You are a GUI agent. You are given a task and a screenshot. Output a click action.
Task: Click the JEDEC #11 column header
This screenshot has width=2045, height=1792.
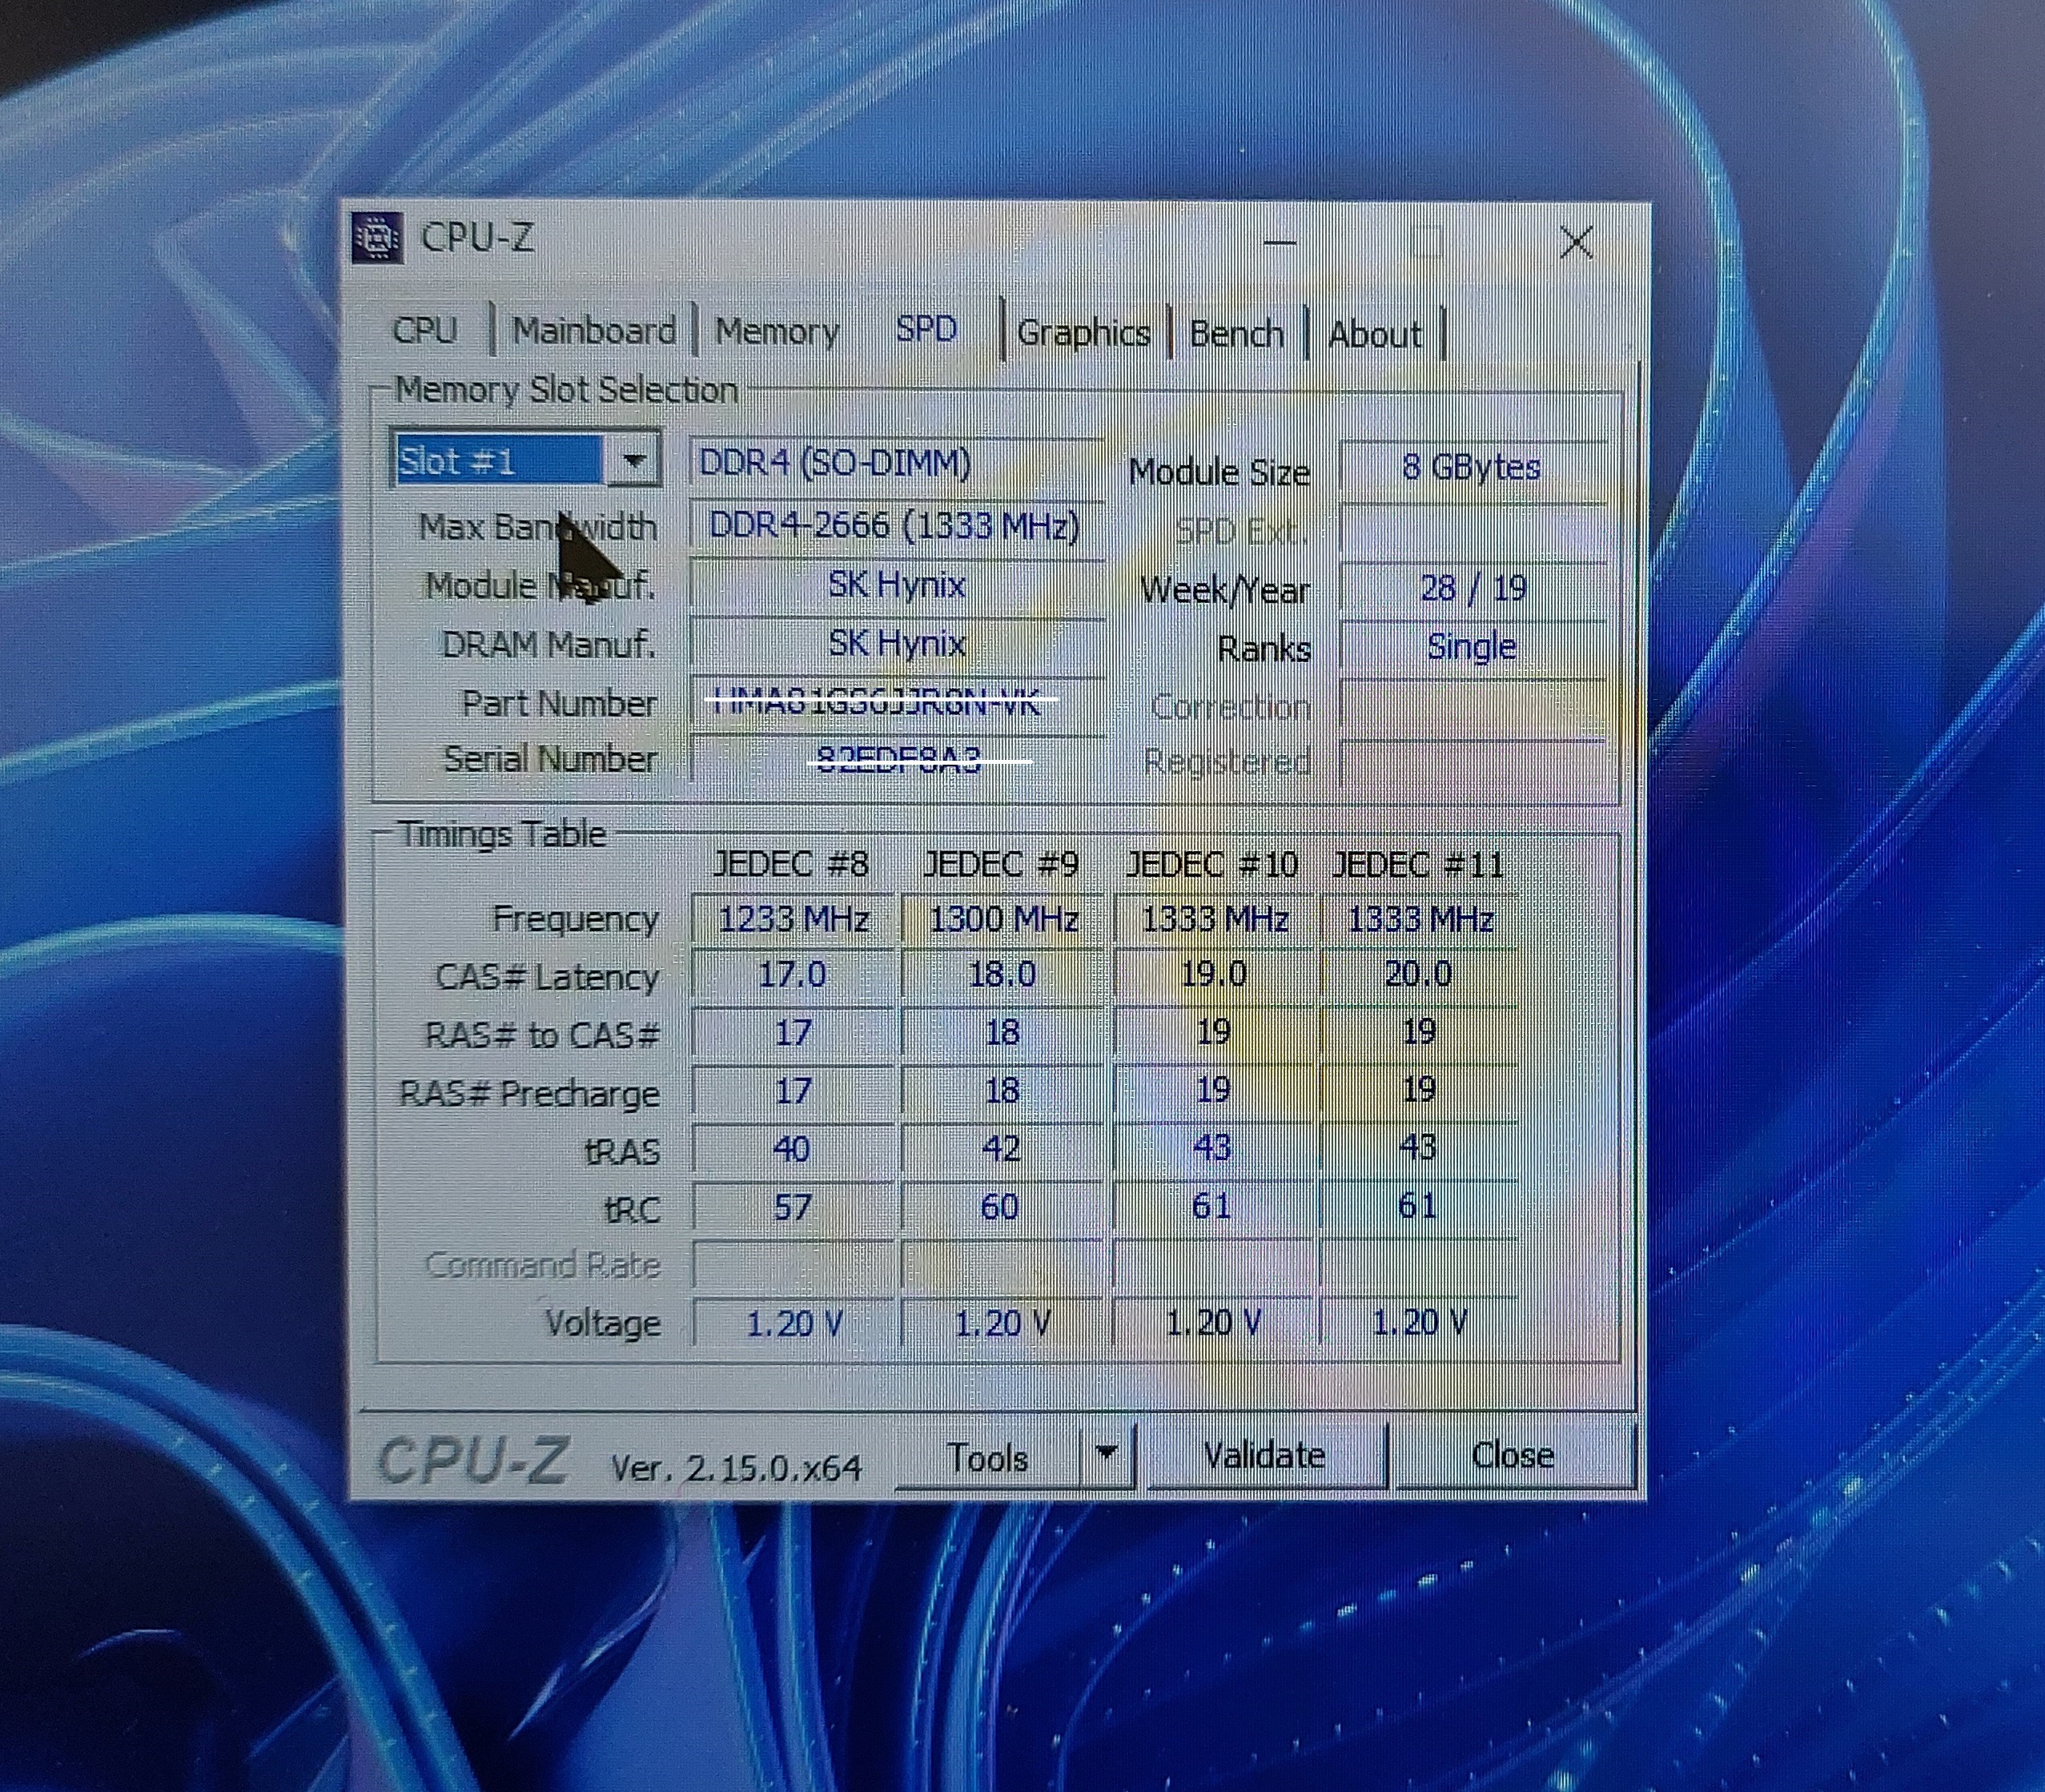coord(1419,864)
